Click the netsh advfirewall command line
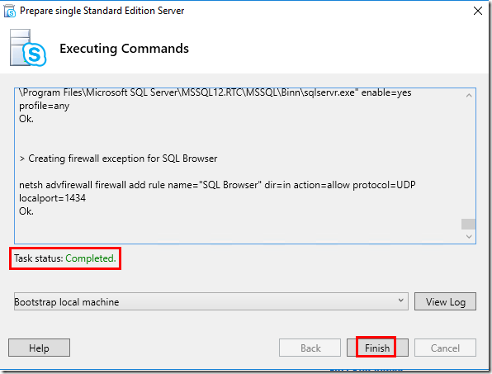 tap(217, 185)
